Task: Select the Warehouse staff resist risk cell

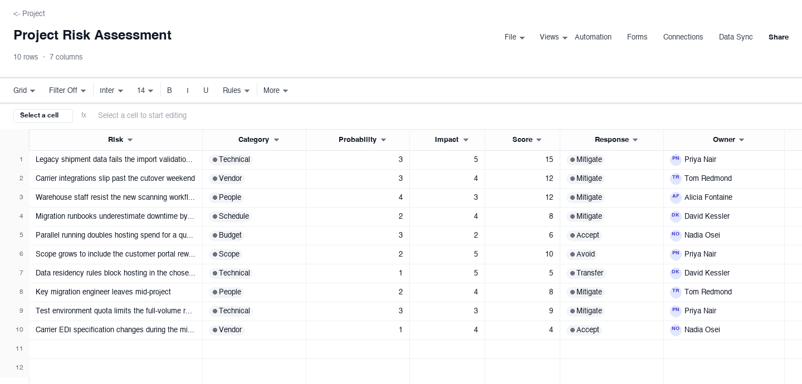Action: (x=116, y=198)
